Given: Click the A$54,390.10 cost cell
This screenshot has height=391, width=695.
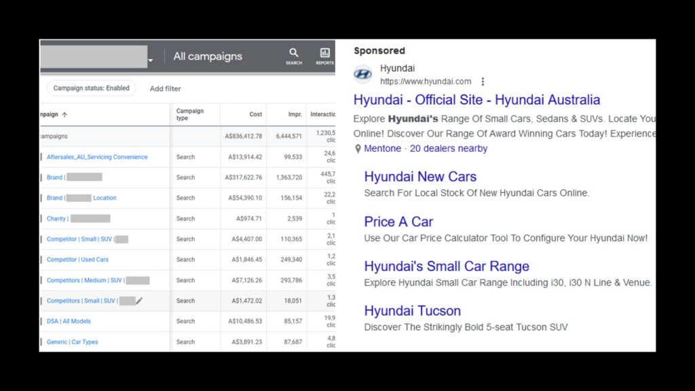Looking at the screenshot, I should pyautogui.click(x=245, y=198).
